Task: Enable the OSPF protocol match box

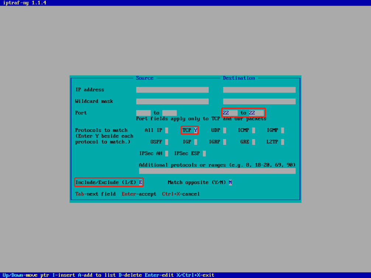Action: (167, 142)
